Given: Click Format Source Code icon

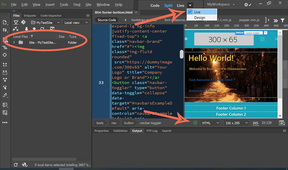Looking at the screenshot, I should tap(5, 95).
